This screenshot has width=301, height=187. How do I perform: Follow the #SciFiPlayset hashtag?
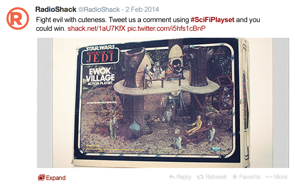point(212,20)
